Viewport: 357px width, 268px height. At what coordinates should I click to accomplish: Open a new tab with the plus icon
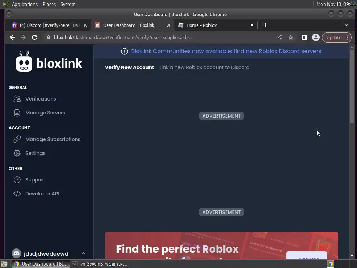point(265,25)
